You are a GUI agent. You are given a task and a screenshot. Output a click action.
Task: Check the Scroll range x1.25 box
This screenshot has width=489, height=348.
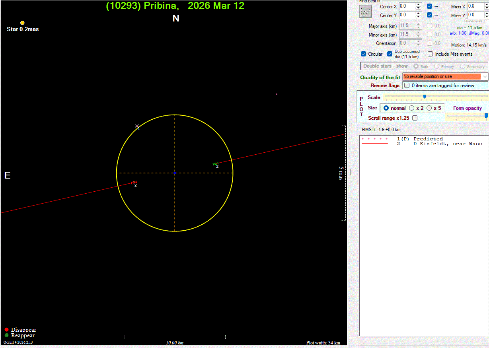[x=415, y=118]
